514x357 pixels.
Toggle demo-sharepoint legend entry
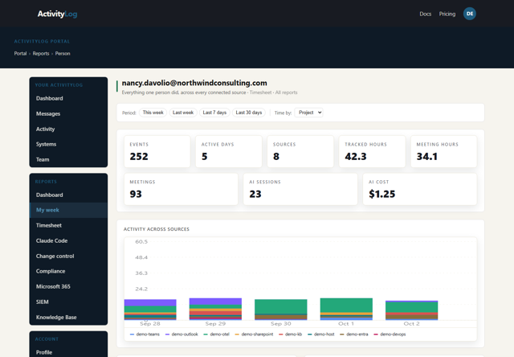tap(254, 334)
